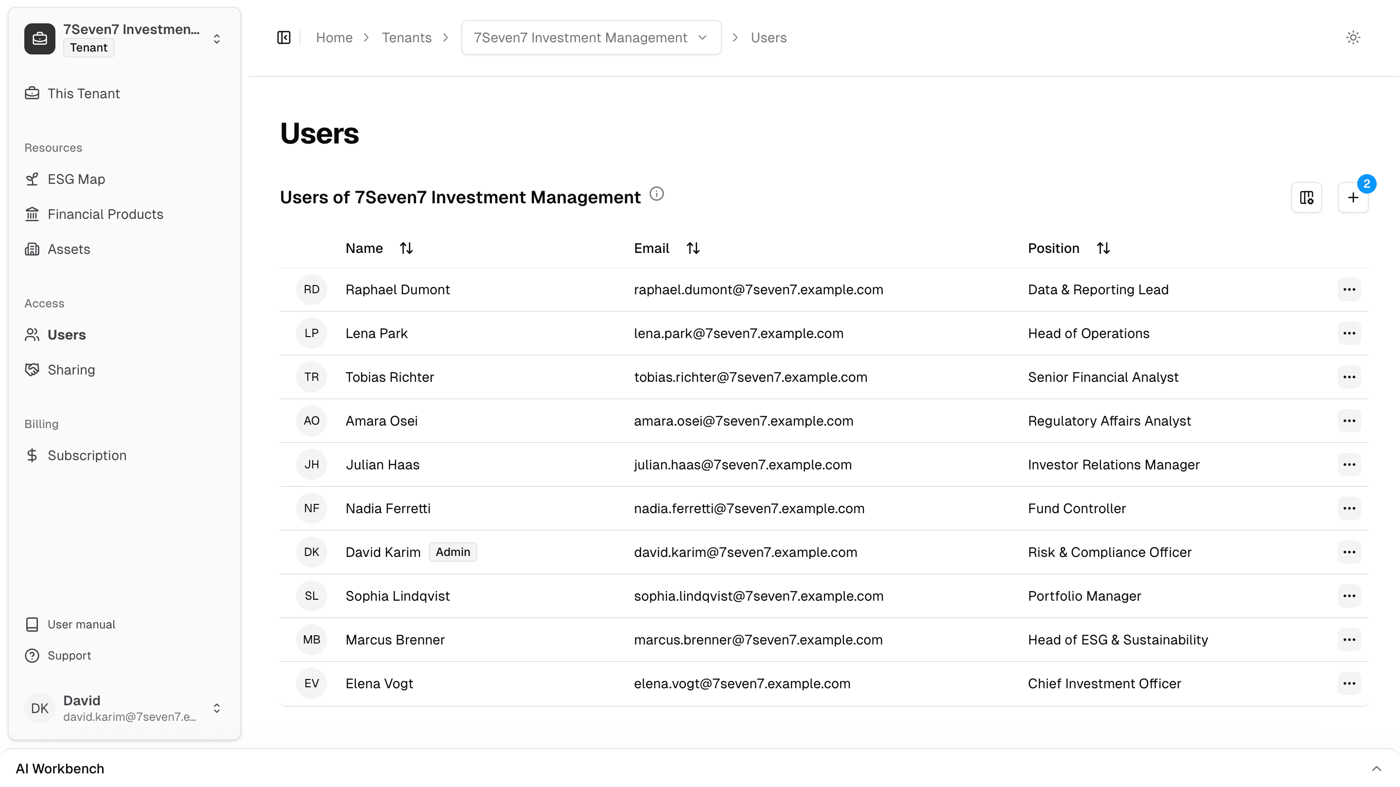This screenshot has height=787, width=1400.
Task: Toggle the sidebar collapse icon
Action: click(284, 37)
